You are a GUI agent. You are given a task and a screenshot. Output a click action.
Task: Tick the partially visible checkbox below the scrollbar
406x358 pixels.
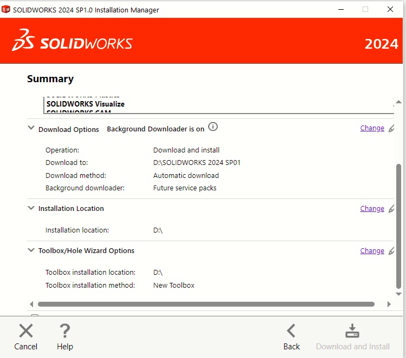click(x=35, y=316)
